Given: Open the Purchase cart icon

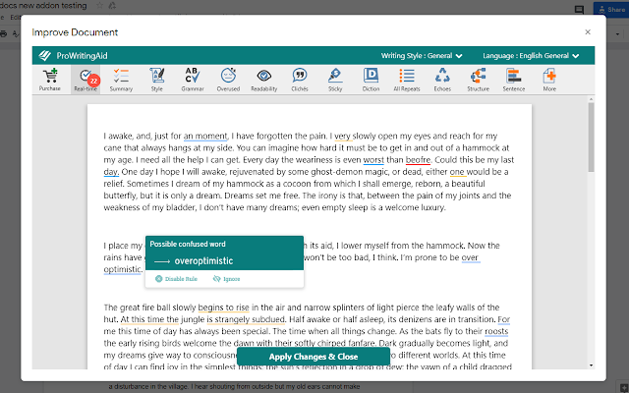Looking at the screenshot, I should pyautogui.click(x=50, y=80).
